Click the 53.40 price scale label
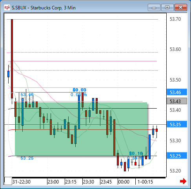 coord(175,110)
